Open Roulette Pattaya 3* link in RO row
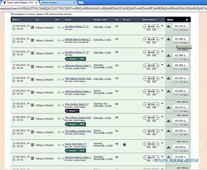Screen dimensions: 207x170 tap(77, 27)
